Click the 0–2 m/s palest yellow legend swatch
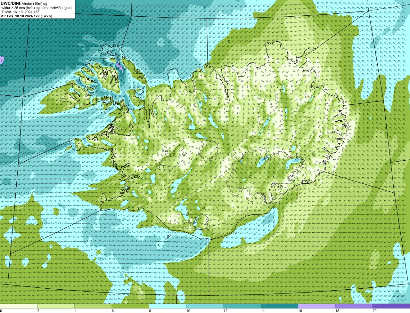Viewport: 410px width, 313px height. tap(19, 306)
